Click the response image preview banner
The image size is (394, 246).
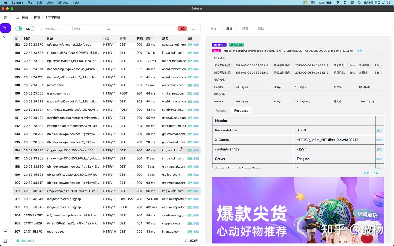(x=298, y=210)
